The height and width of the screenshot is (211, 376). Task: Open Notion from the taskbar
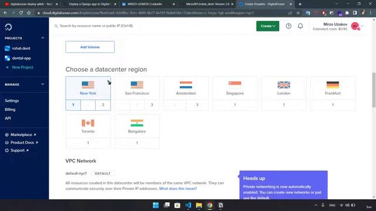[x=221, y=205]
